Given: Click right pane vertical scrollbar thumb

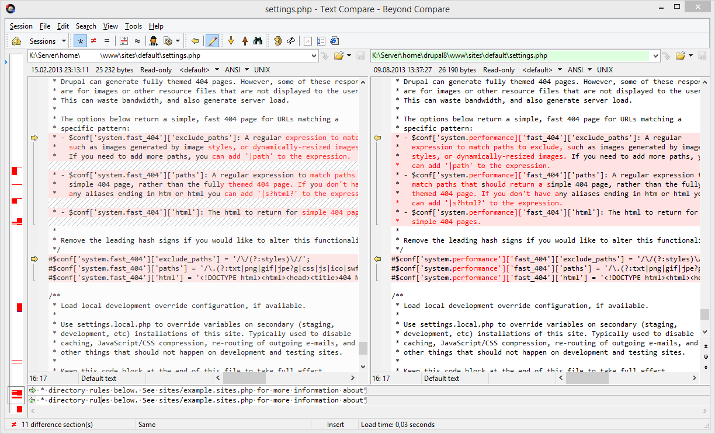Looking at the screenshot, I should 705,315.
